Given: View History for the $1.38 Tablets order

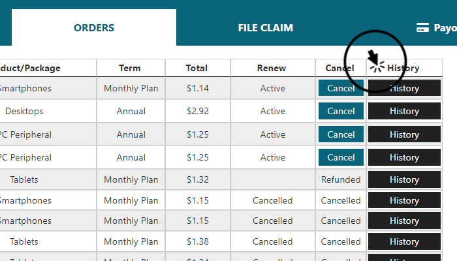Looking at the screenshot, I should coord(404,241).
